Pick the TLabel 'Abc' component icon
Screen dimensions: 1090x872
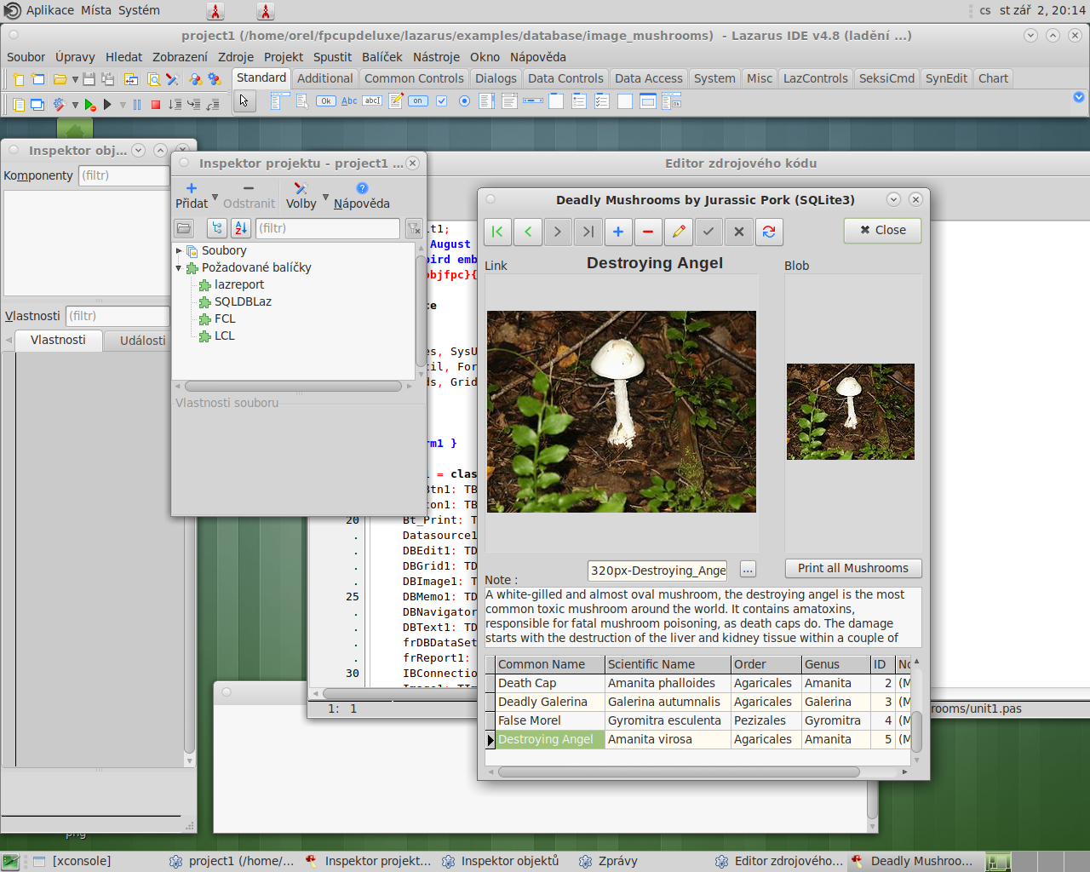tap(349, 101)
